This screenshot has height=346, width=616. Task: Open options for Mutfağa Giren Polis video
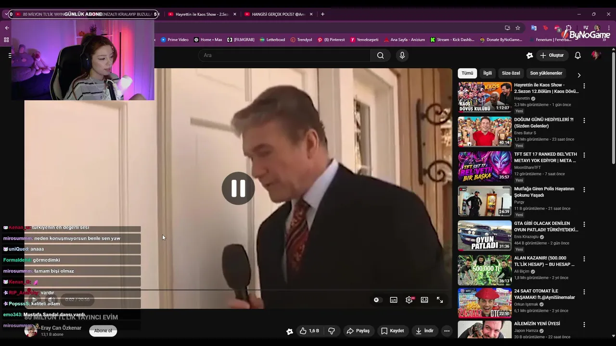tap(584, 190)
